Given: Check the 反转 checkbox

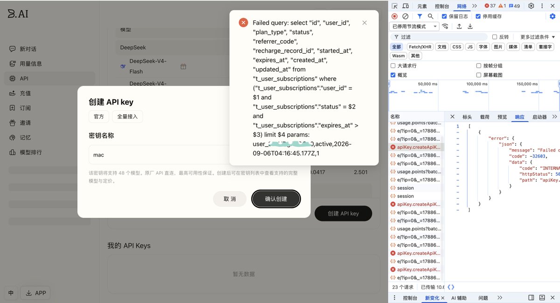Looking at the screenshot, I should coord(495,37).
